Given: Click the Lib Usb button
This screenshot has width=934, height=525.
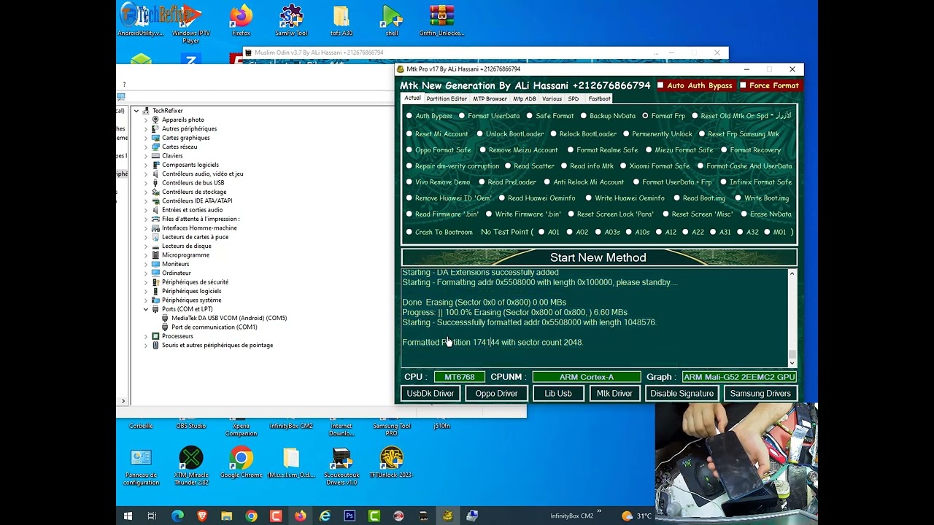Looking at the screenshot, I should click(558, 394).
